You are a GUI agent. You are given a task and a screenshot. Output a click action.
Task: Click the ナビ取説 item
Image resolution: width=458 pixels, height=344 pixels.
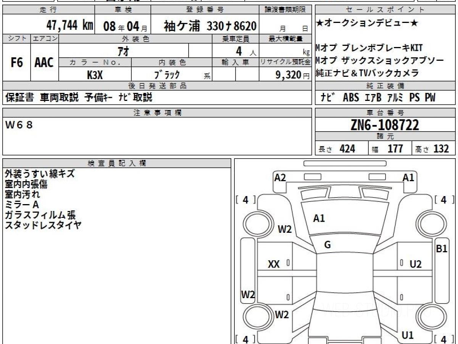(135, 97)
